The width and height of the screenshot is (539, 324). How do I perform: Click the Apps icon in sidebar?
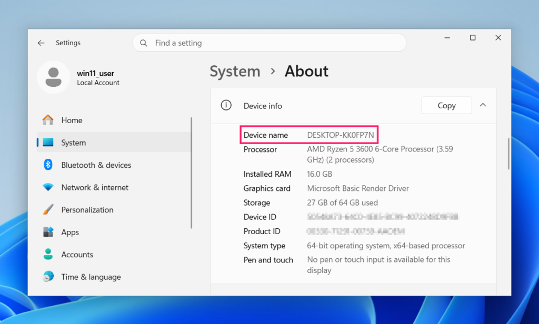point(48,232)
